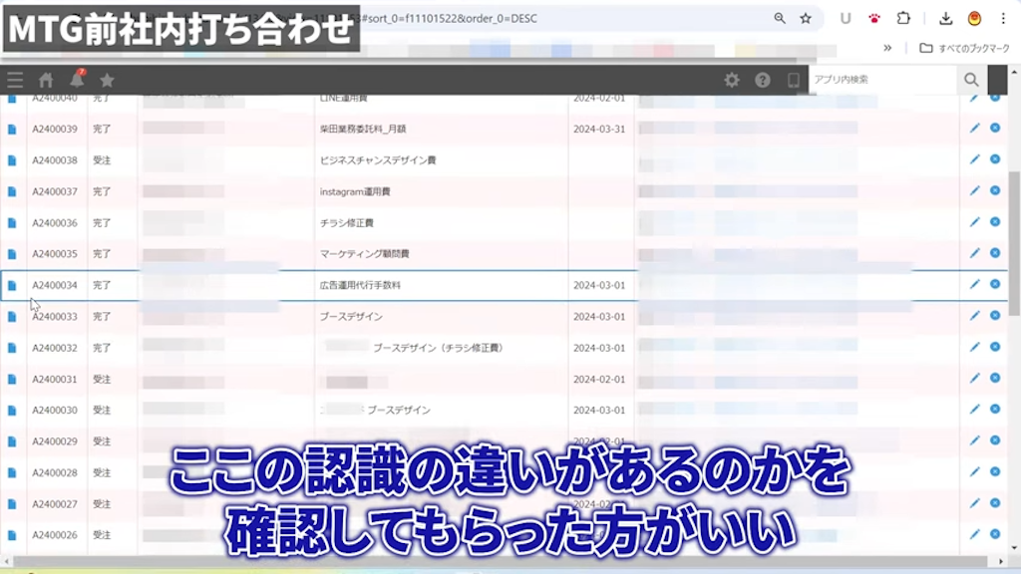
Task: Open Chrome's three-dot menu
Action: [1003, 18]
